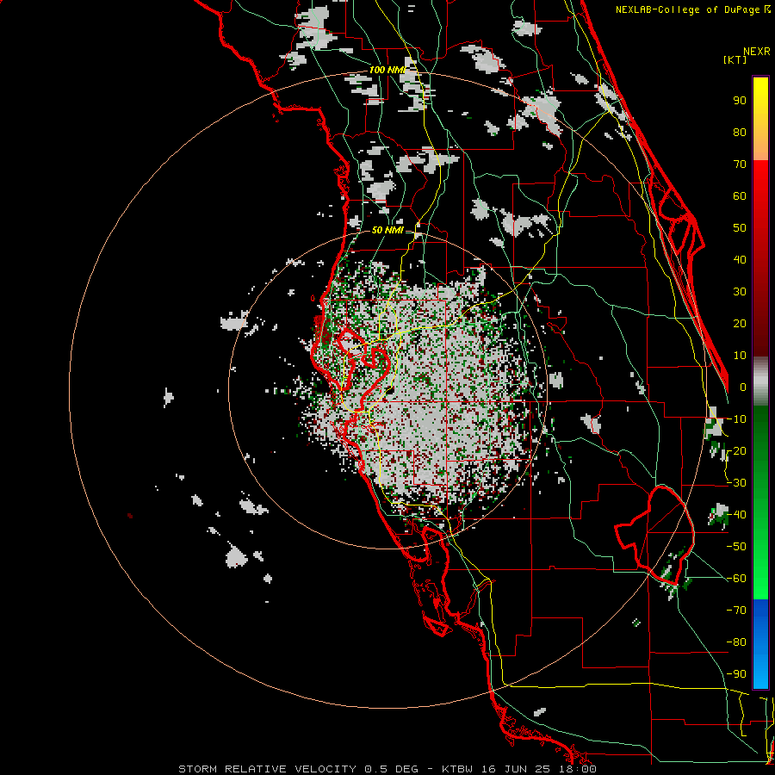
Task: Pick the -40 value on the velocity scale
Action: [x=736, y=515]
